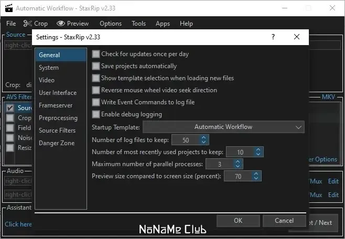
Task: Click the Next button in main window
Action: tap(322, 223)
